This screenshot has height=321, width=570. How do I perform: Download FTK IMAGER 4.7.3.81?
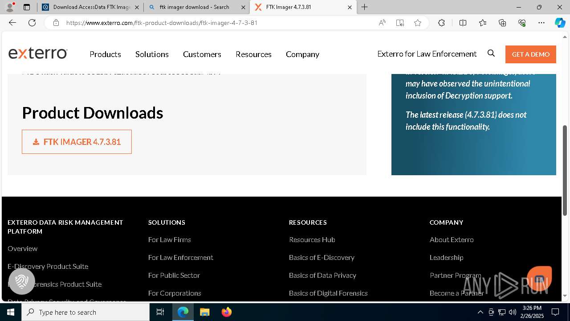click(77, 142)
